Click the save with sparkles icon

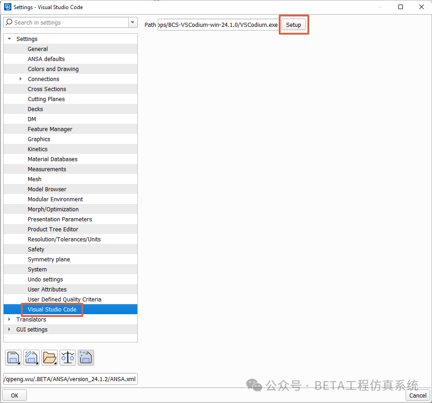(86, 358)
